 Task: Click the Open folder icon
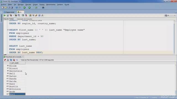pos(6,8)
